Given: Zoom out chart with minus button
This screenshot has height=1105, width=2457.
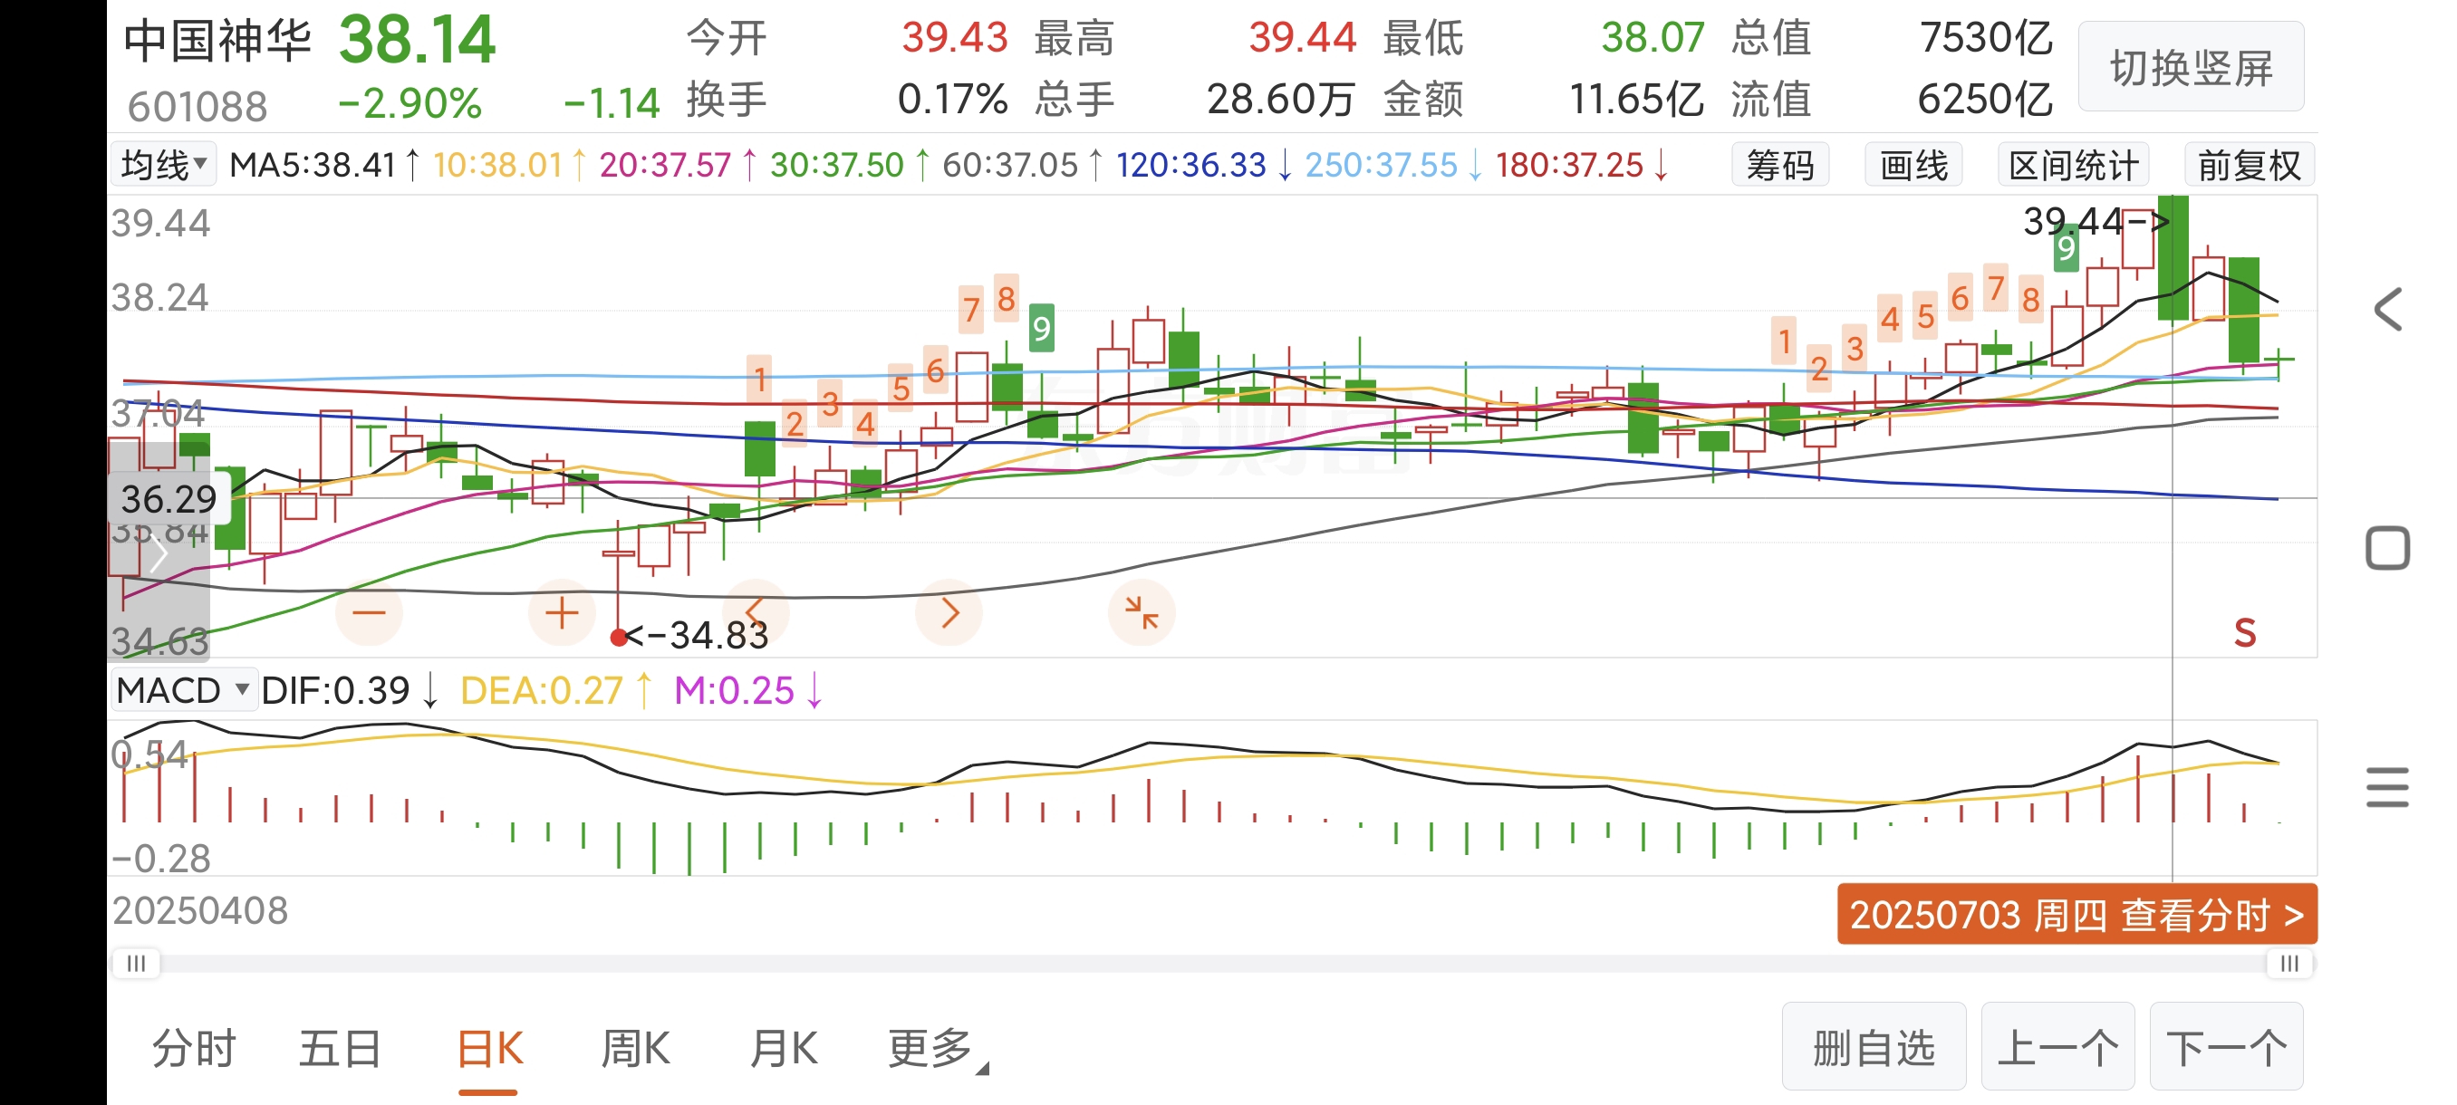Looking at the screenshot, I should point(369,612).
